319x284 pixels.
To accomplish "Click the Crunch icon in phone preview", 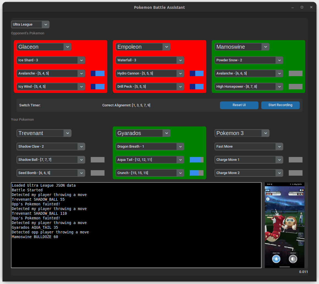I will pyautogui.click(x=293, y=259).
